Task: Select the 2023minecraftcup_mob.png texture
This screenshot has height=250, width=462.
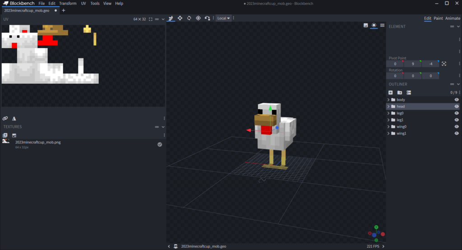Action: point(38,142)
